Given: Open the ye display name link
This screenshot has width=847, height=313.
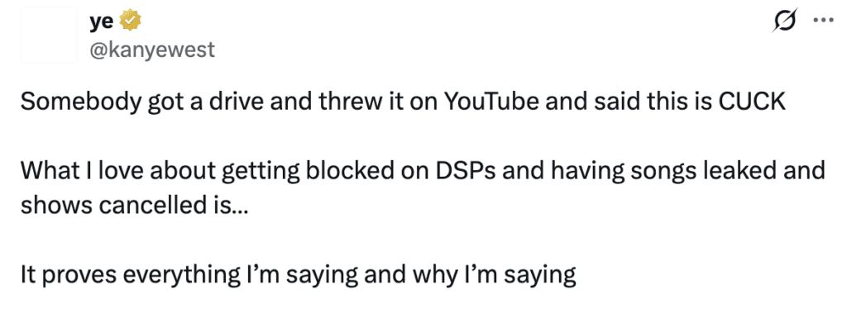Looking at the screenshot, I should (101, 21).
